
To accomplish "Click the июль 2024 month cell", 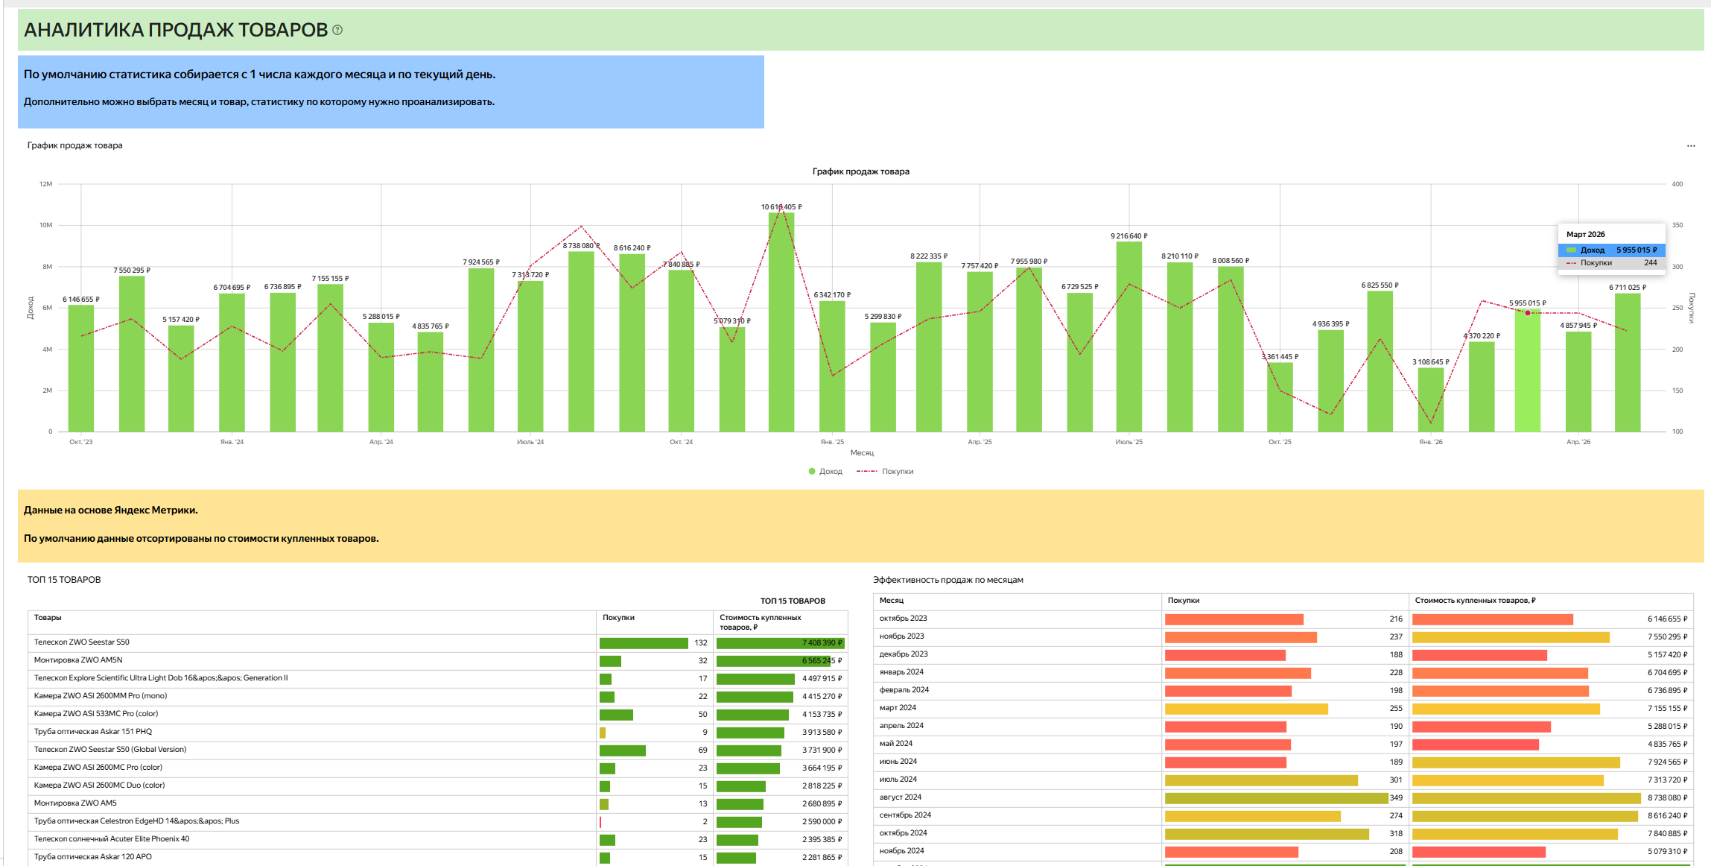I will [x=1017, y=780].
